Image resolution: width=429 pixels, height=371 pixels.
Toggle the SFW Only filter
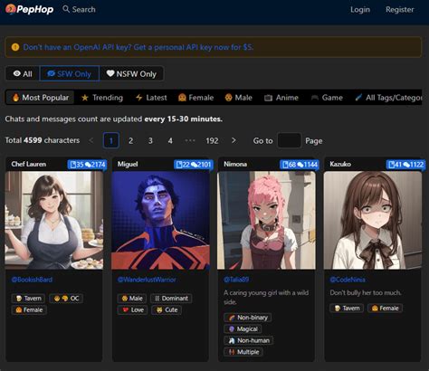[70, 73]
